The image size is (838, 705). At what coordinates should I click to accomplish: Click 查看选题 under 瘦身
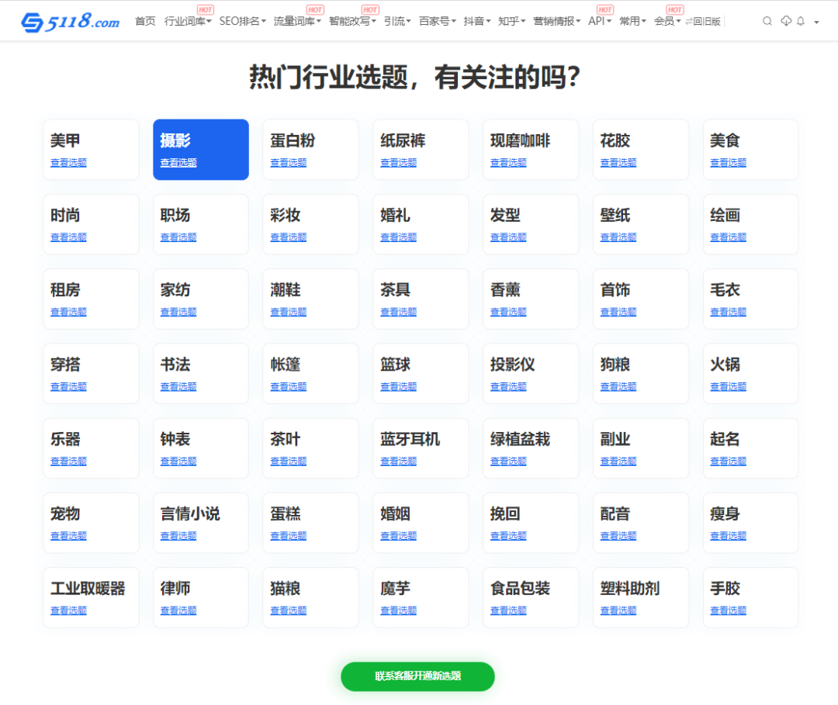coord(728,536)
